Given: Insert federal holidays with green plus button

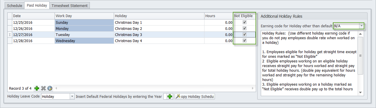Looking at the screenshot, I should [x=170, y=96].
